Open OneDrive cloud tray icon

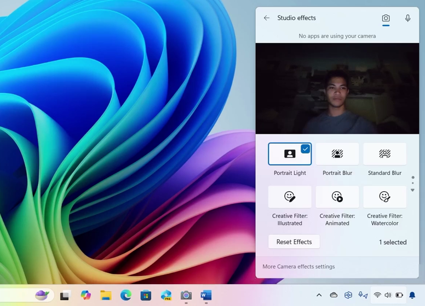[334, 295]
